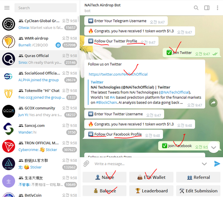
Task: Click the ETH Wallet bot button
Action: click(x=151, y=177)
